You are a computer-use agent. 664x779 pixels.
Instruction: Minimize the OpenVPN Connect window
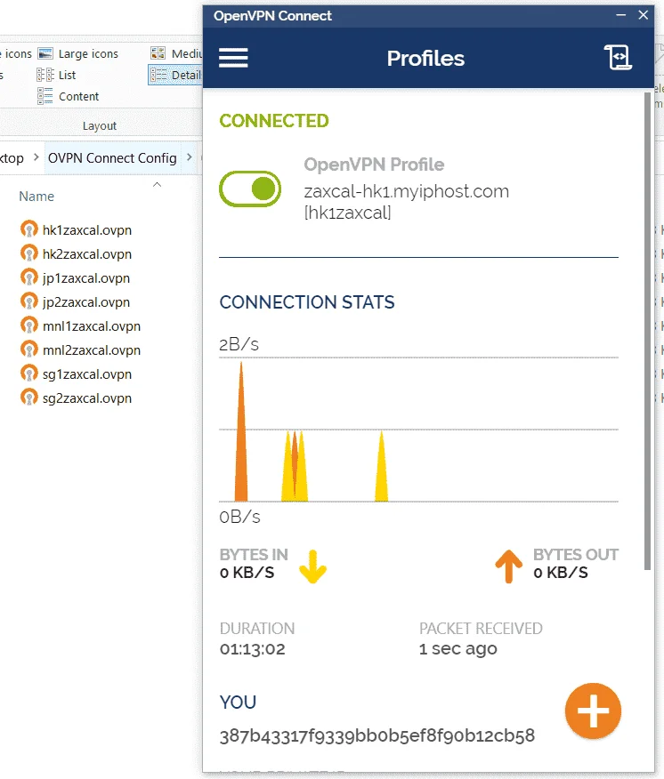pos(620,15)
